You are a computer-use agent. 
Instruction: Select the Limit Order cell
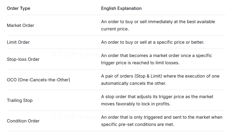18,42
